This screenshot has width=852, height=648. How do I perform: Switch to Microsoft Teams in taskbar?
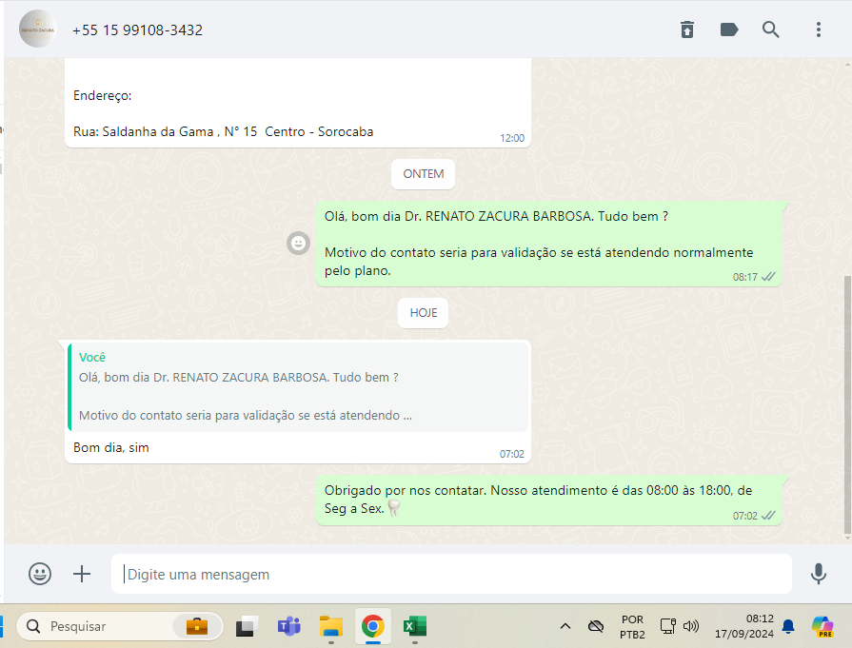[x=288, y=626]
